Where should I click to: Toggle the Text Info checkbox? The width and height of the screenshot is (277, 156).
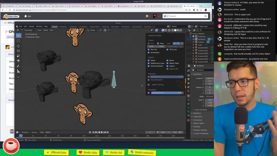(148, 49)
